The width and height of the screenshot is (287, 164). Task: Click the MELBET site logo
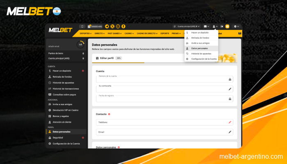tap(60, 30)
